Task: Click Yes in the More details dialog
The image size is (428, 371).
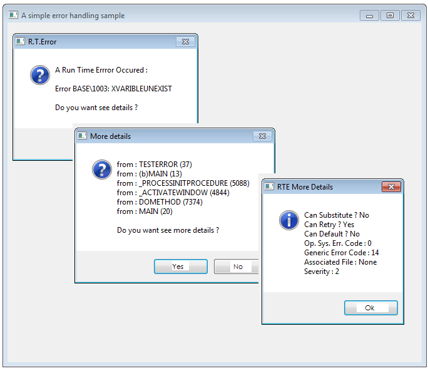Action: [181, 267]
